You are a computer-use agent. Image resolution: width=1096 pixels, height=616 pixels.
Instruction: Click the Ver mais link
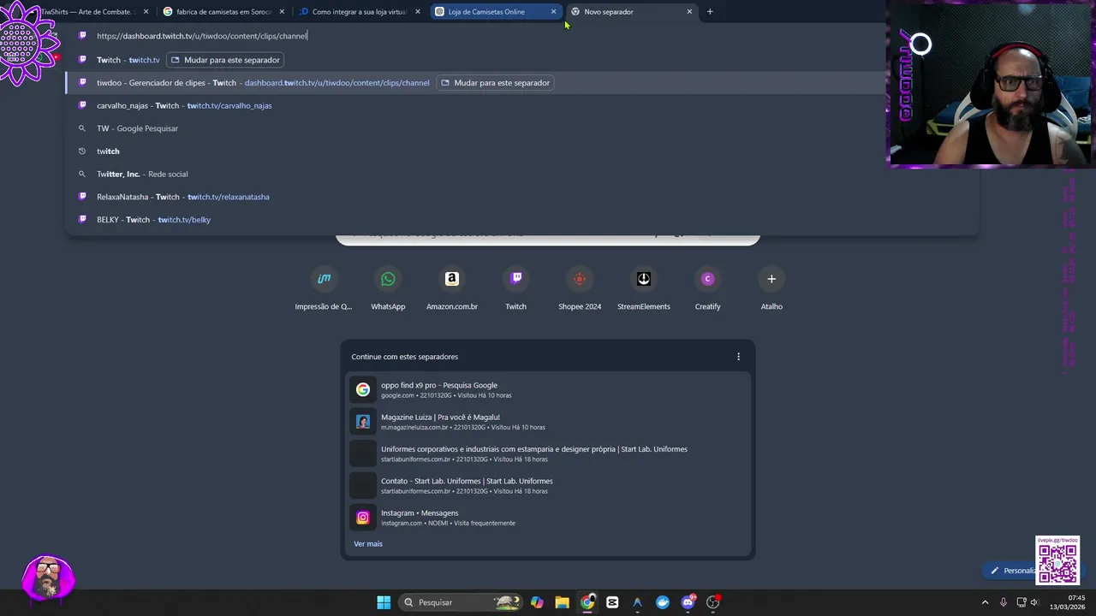pyautogui.click(x=368, y=544)
